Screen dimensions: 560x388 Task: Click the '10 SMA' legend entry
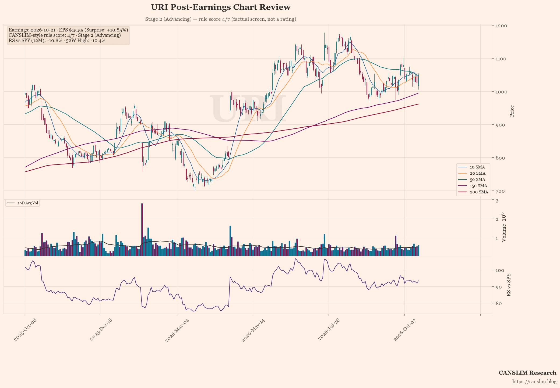click(x=472, y=167)
